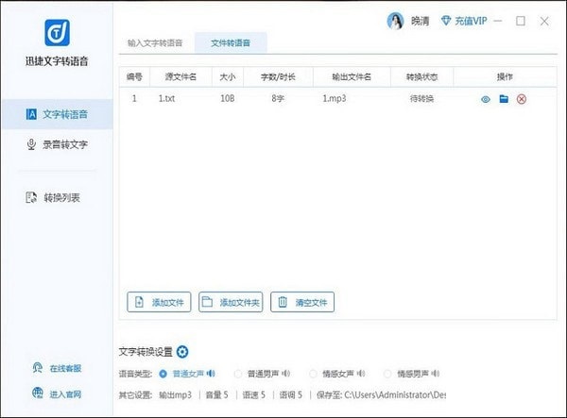Click the 编号 column header
This screenshot has height=418, width=567.
(134, 76)
